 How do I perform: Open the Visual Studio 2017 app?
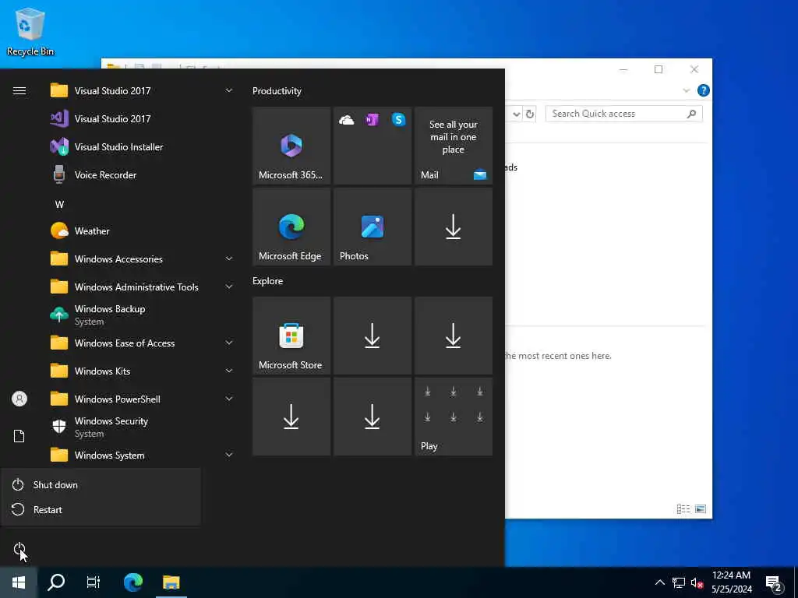click(x=112, y=119)
